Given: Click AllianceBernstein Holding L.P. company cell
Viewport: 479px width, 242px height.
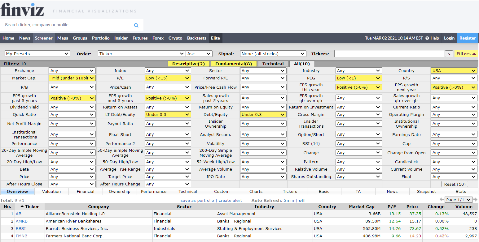Looking at the screenshot, I should click(99, 214).
